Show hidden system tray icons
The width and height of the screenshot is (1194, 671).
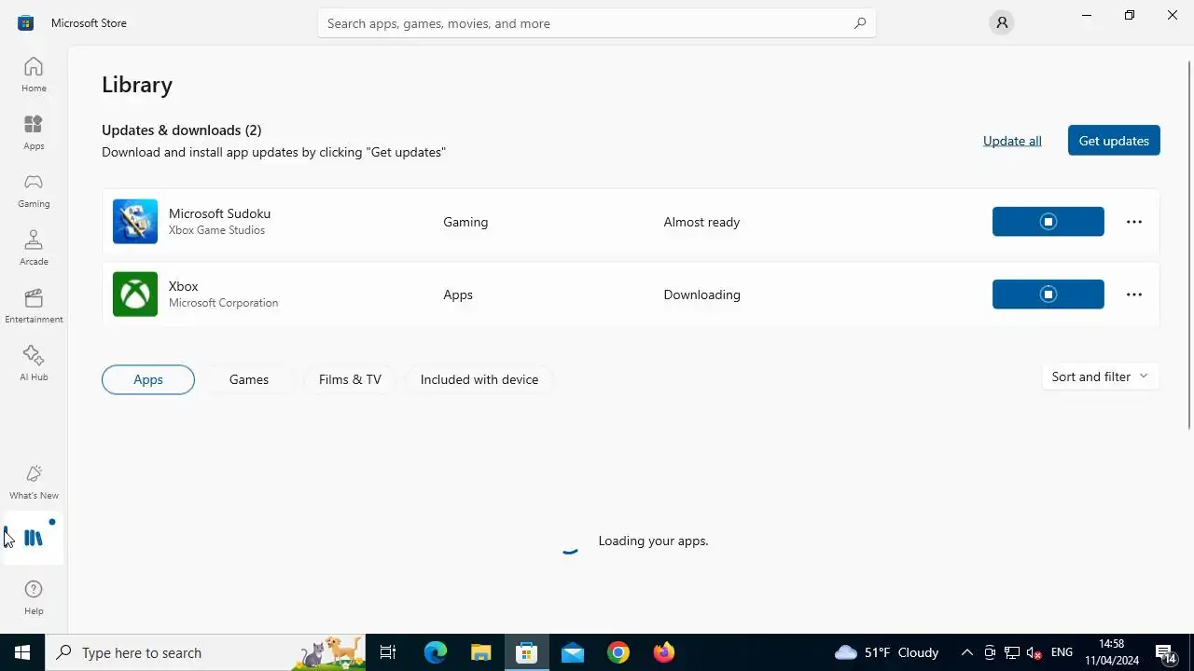tap(967, 652)
